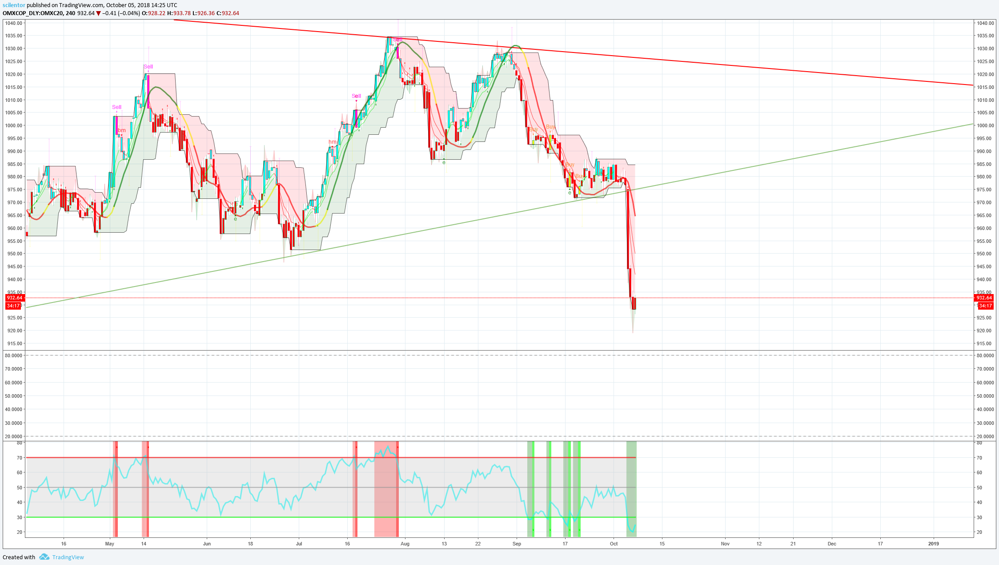Click the 80.0000 label on the right middle pane axis

pos(986,355)
